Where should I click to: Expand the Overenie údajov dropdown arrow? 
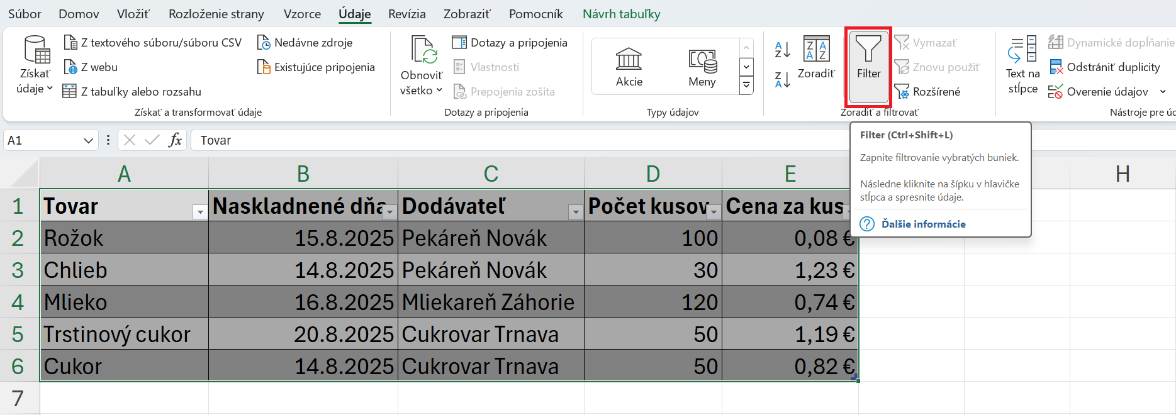click(x=1163, y=92)
